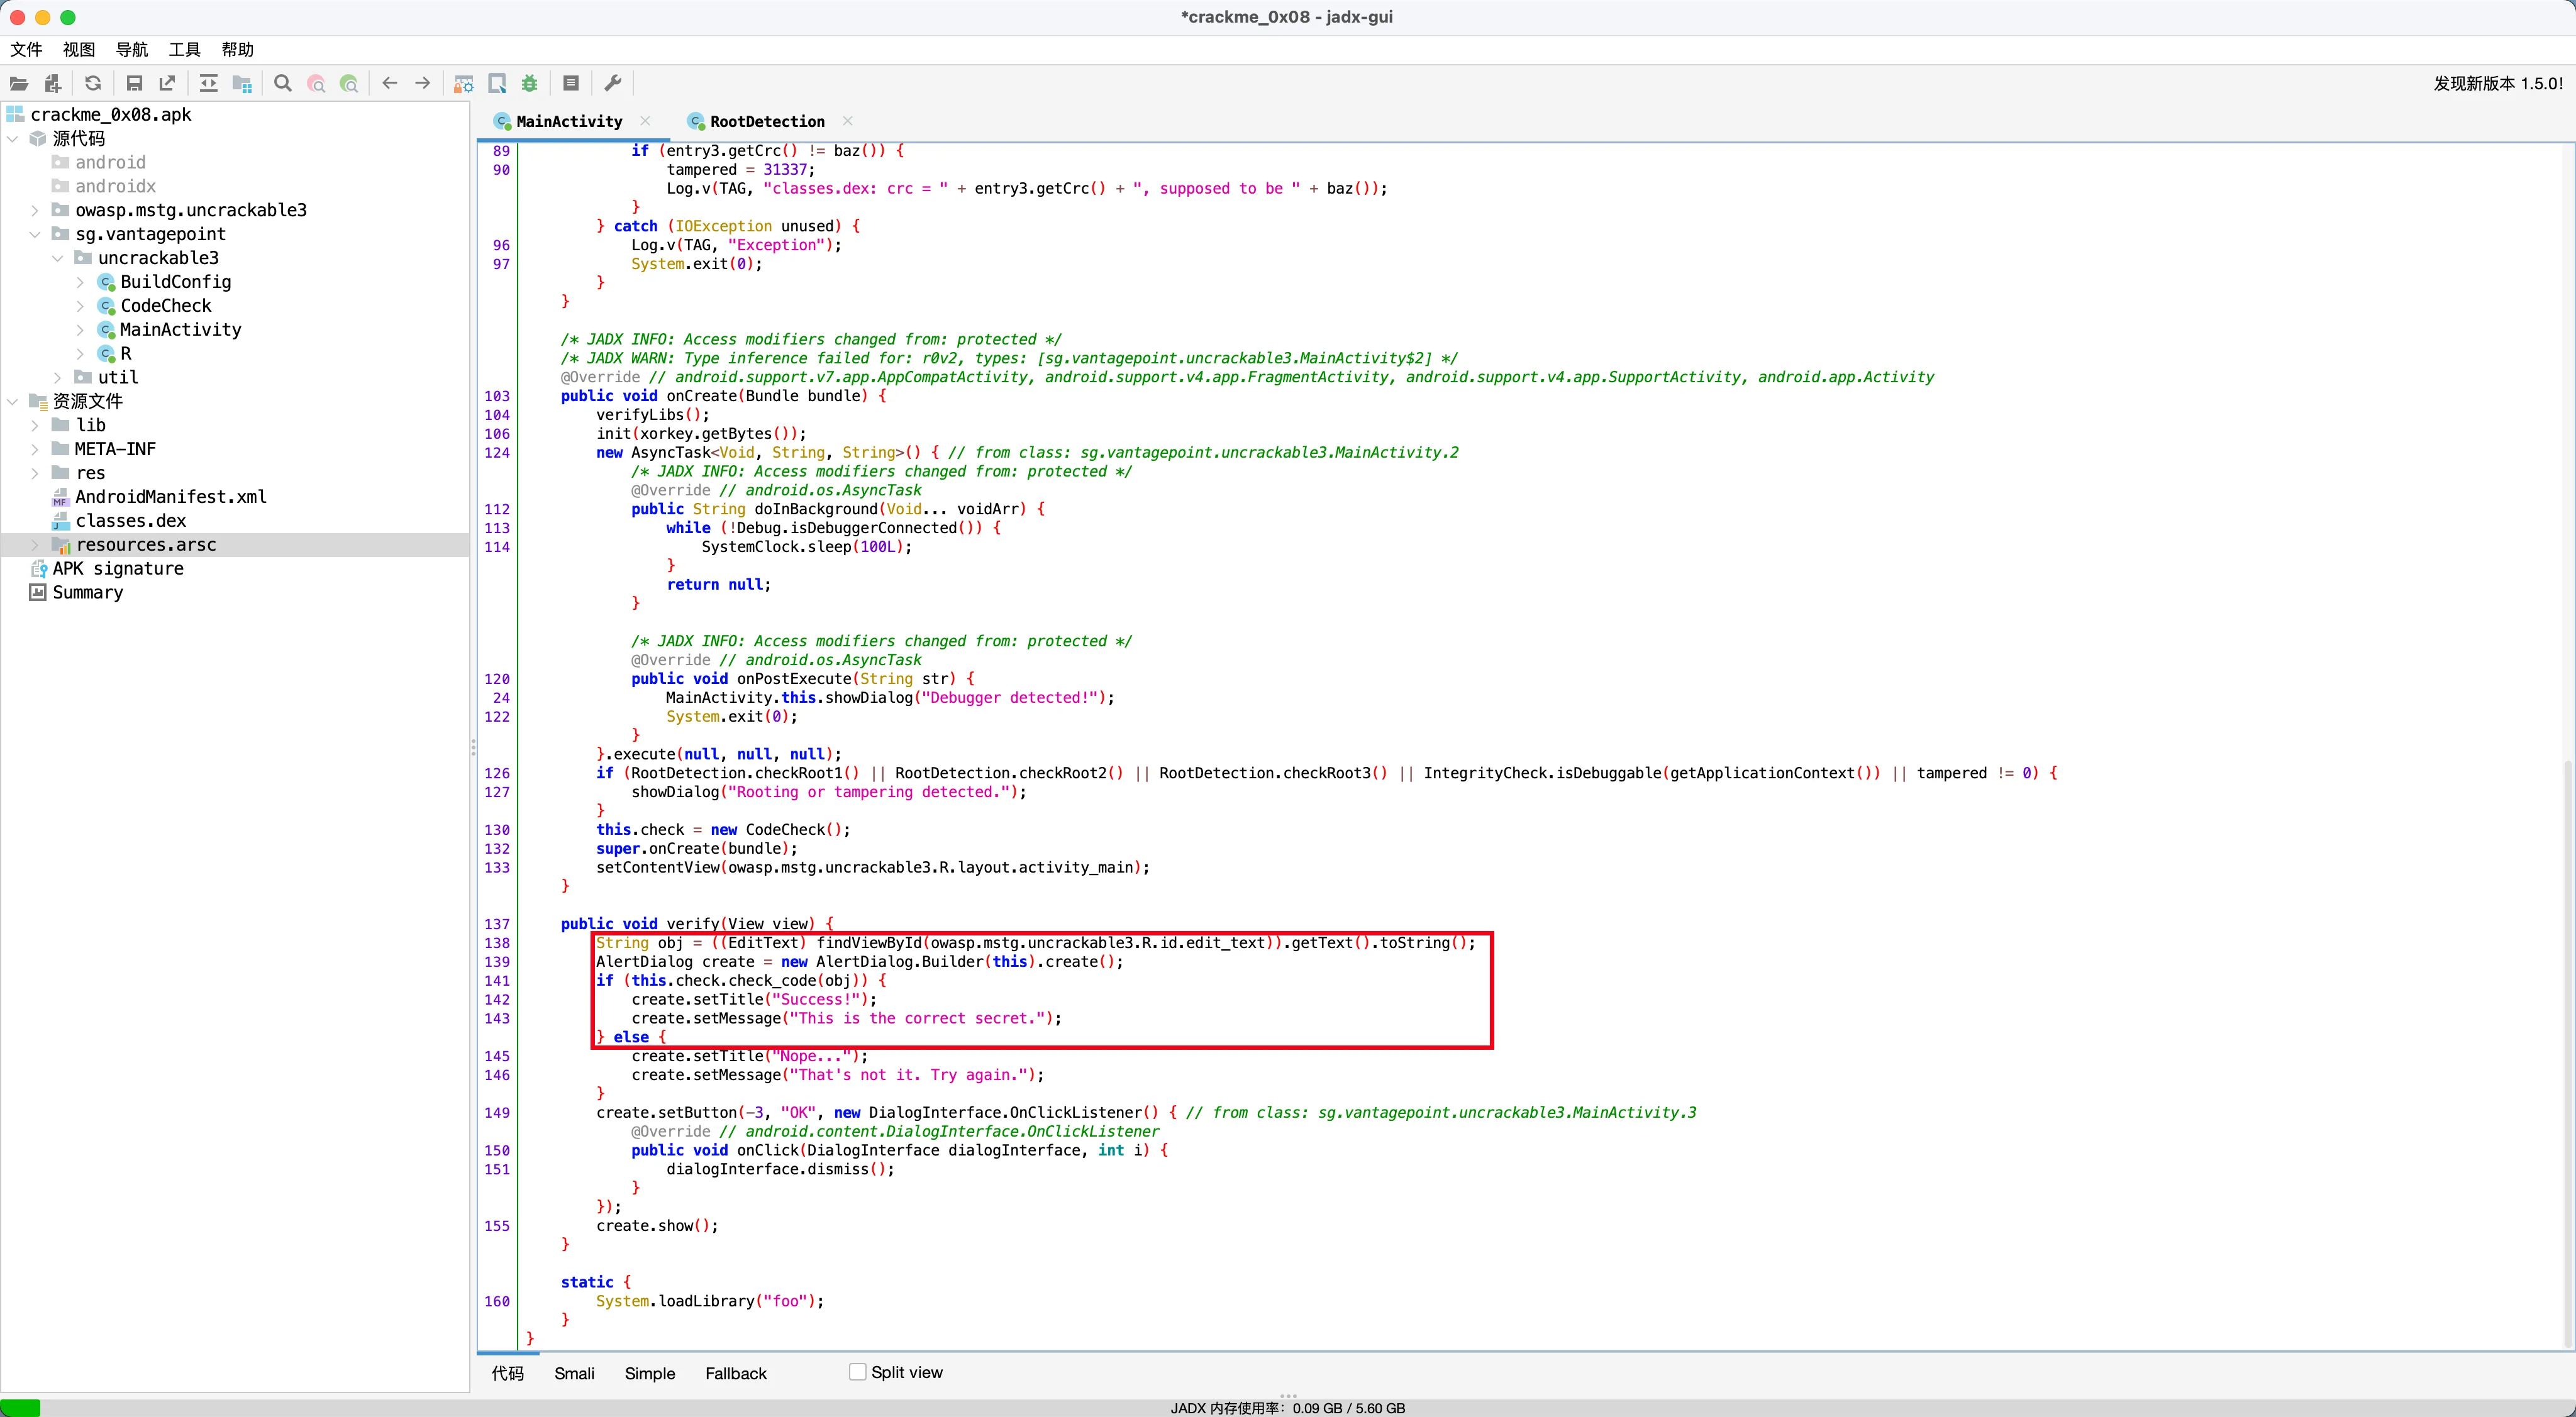Expand the owasp.mstg.uncrackable3 package
2576x1417 pixels.
(x=35, y=210)
